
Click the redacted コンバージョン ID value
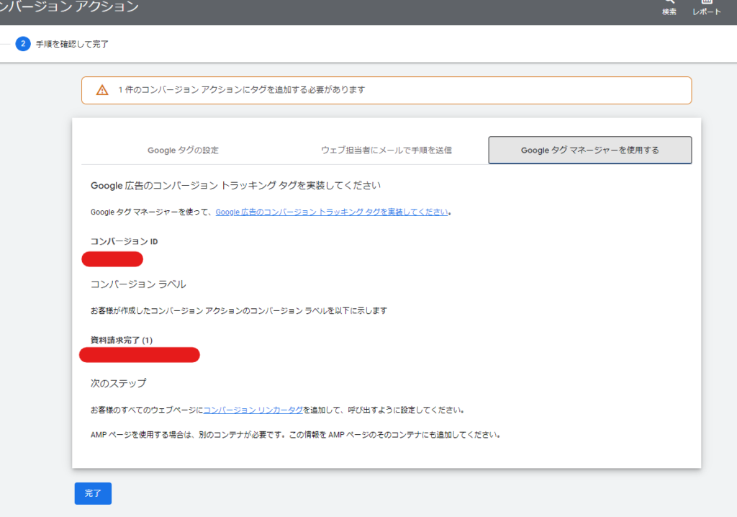(112, 259)
